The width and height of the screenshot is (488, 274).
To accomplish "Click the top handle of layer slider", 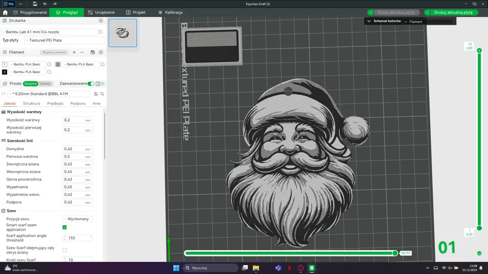I will point(479,50).
